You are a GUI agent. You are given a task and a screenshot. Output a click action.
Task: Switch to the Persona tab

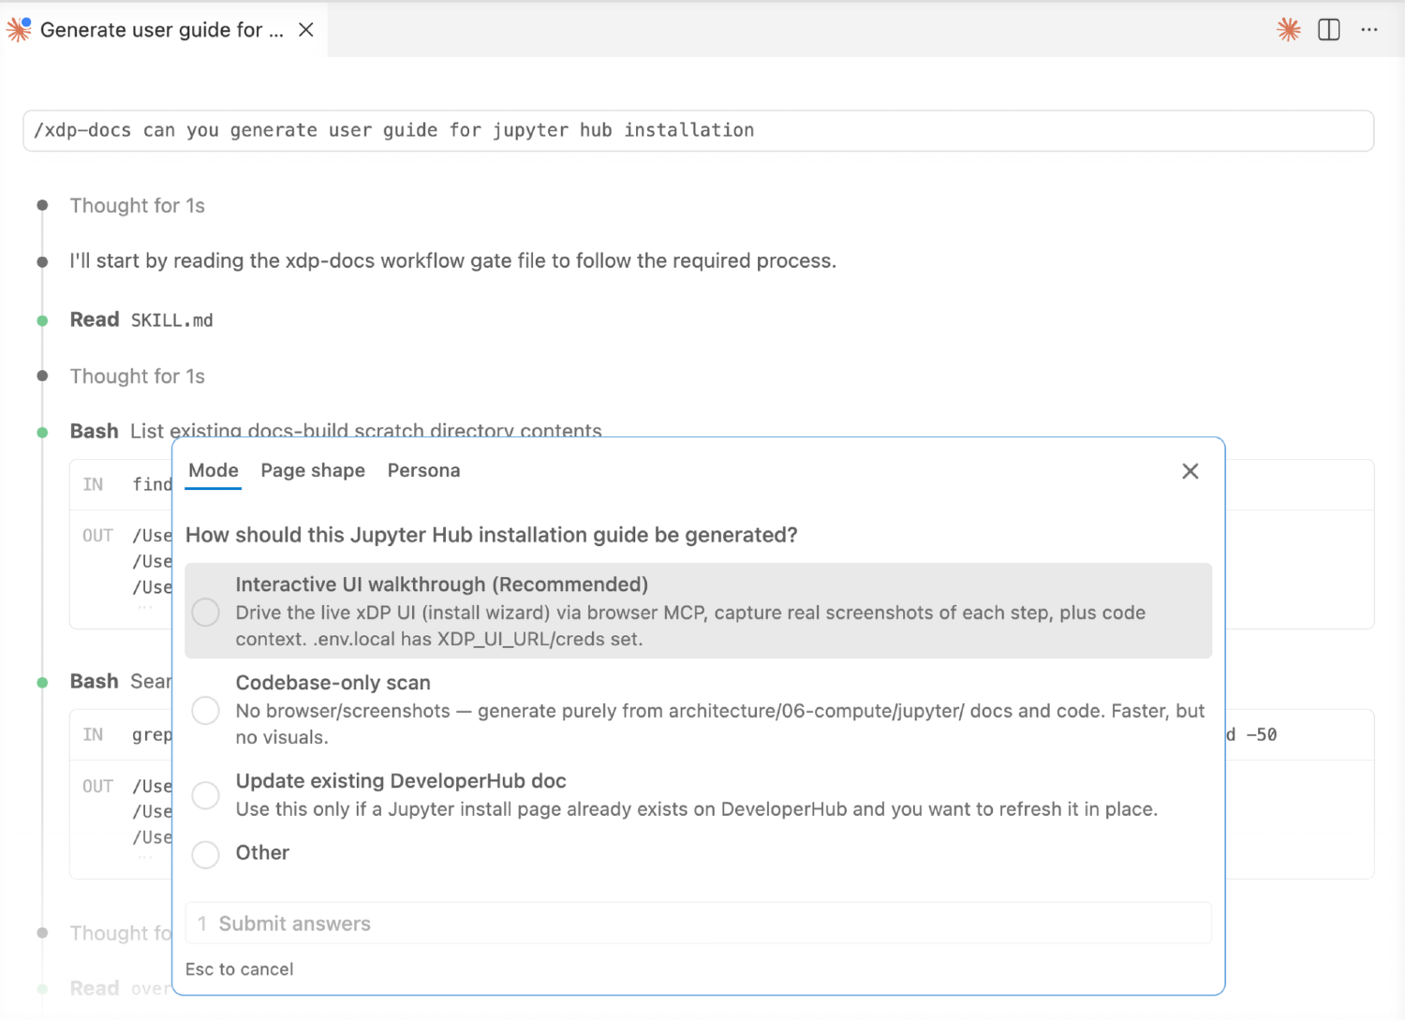click(423, 471)
